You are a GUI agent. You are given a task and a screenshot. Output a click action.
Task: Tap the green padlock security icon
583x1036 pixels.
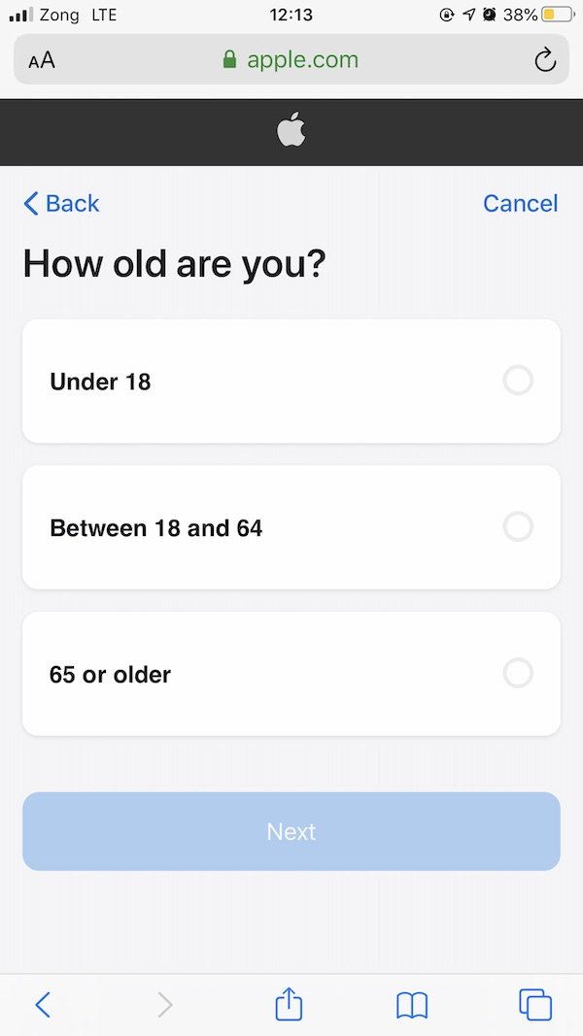pyautogui.click(x=230, y=60)
